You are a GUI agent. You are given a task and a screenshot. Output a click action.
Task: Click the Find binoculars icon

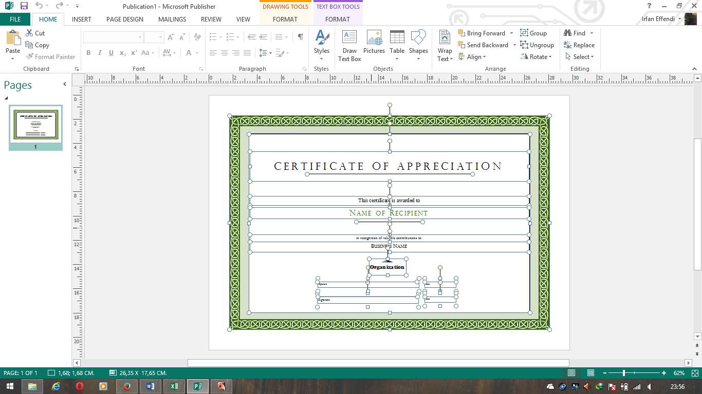pyautogui.click(x=568, y=33)
